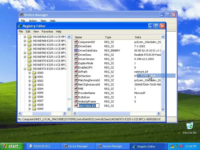This screenshot has height=150, width=200.
Task: Open the Registry Editor View menu
Action: coord(36,31)
